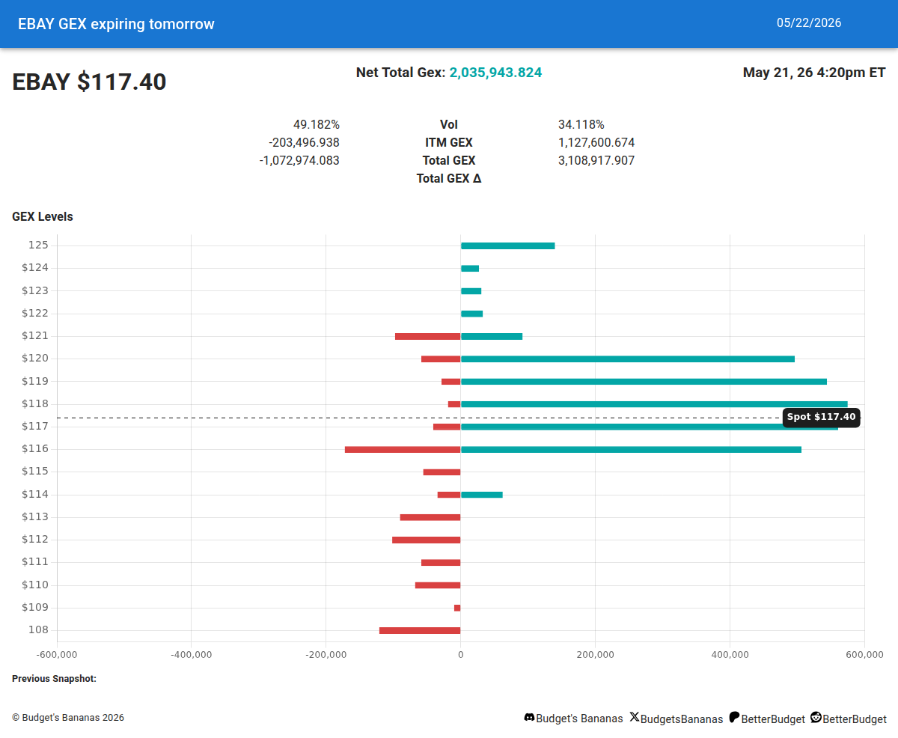
Task: Click the 3,108,917.907 Total GEX value
Action: pyautogui.click(x=596, y=161)
